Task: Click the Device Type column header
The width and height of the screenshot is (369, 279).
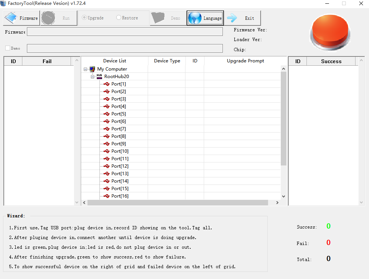Action: tap(167, 61)
